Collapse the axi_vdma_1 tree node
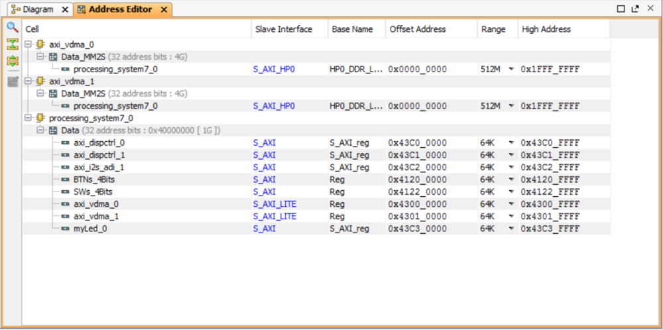The width and height of the screenshot is (663, 330). click(x=28, y=81)
